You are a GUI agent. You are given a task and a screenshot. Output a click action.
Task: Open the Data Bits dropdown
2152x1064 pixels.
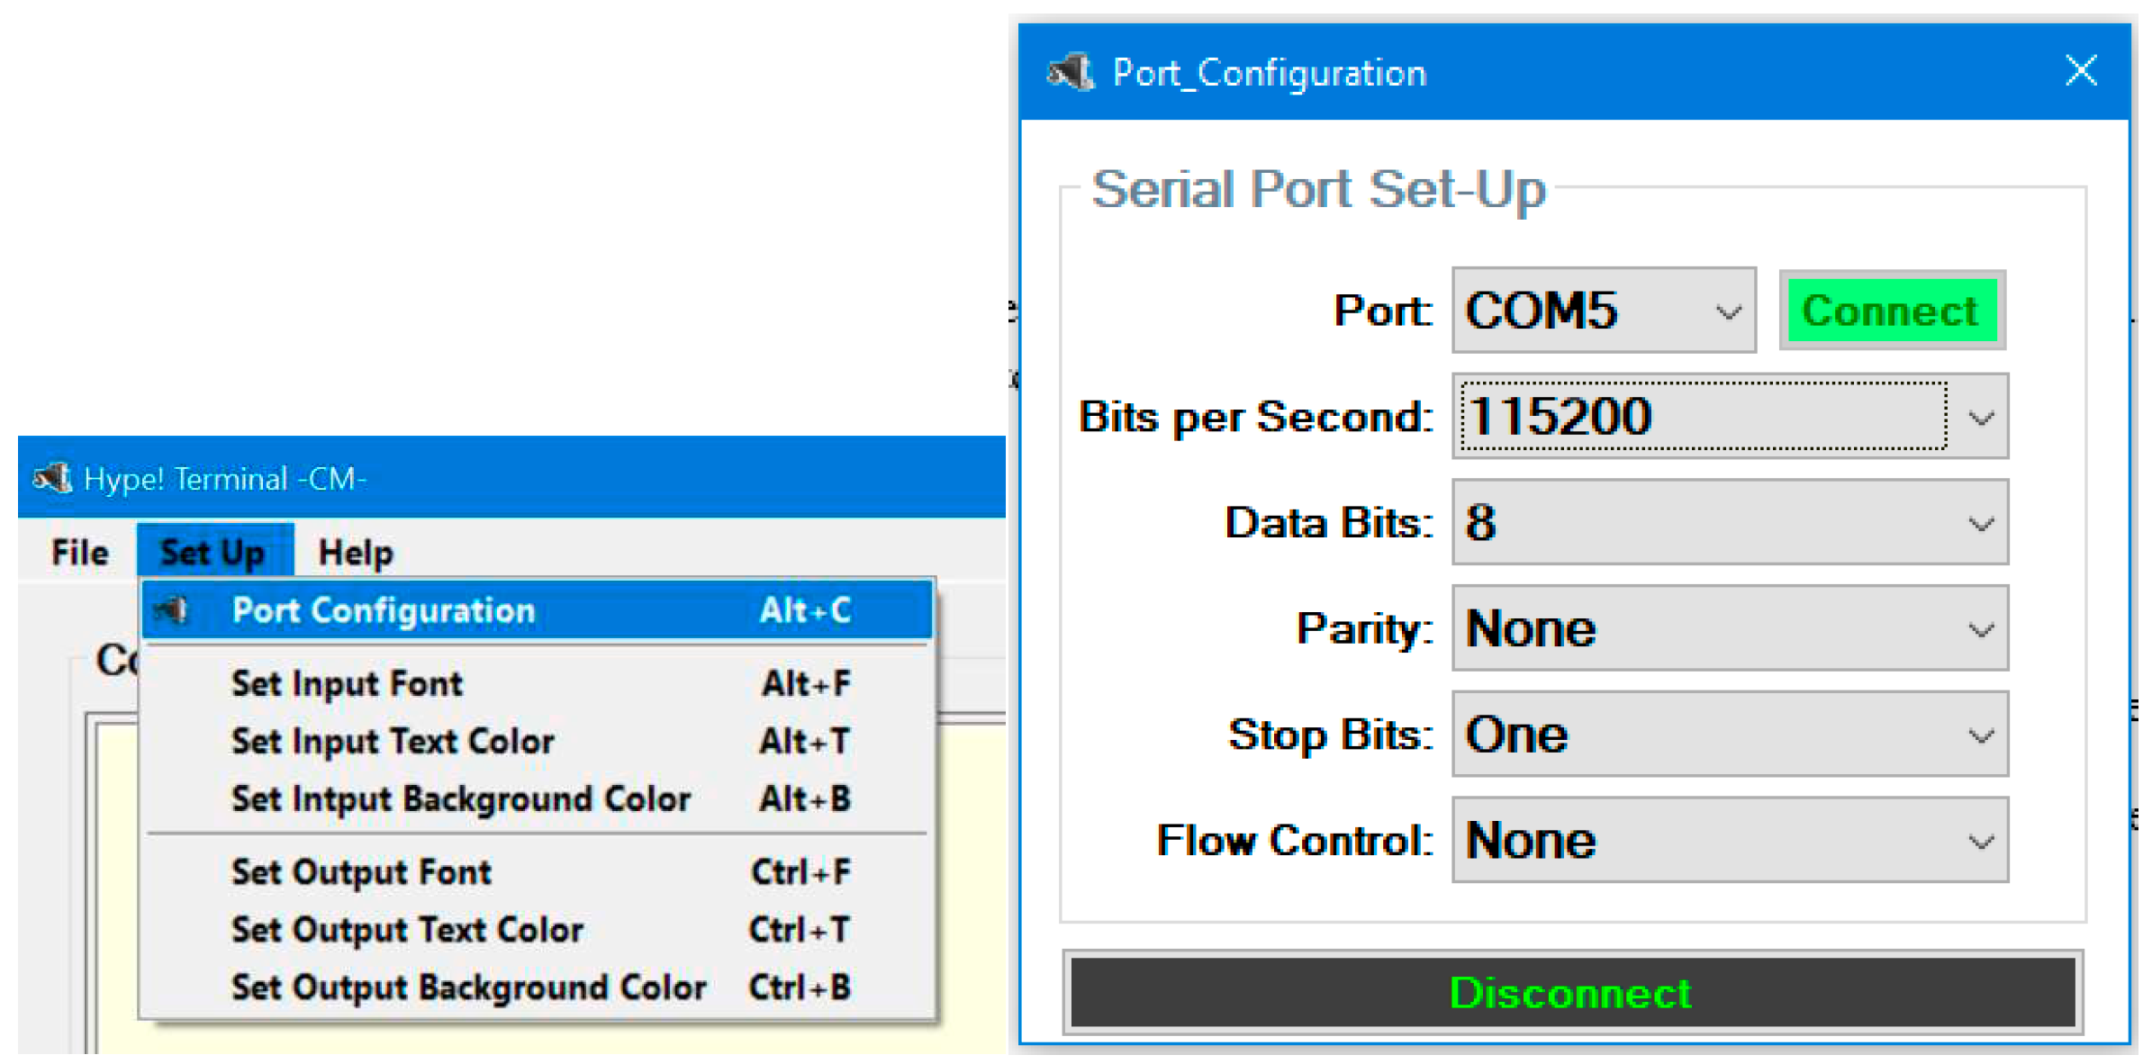tap(1980, 522)
